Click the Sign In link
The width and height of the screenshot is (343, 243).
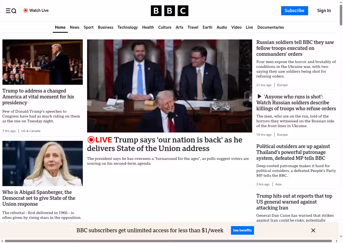click(324, 11)
